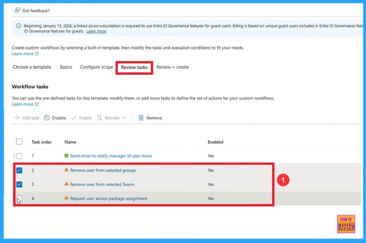Click the warning icon beside Remove user from selected groups
The image size is (366, 243).
(x=67, y=170)
